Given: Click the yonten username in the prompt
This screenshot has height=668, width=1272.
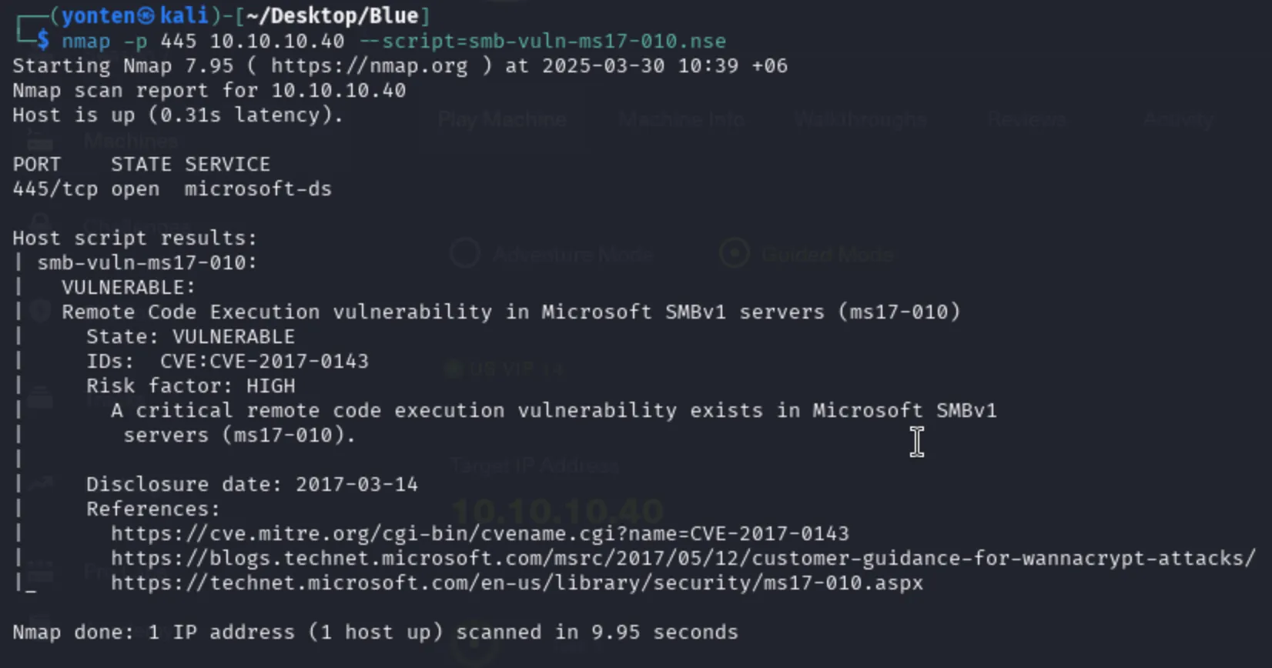Looking at the screenshot, I should pos(98,15).
